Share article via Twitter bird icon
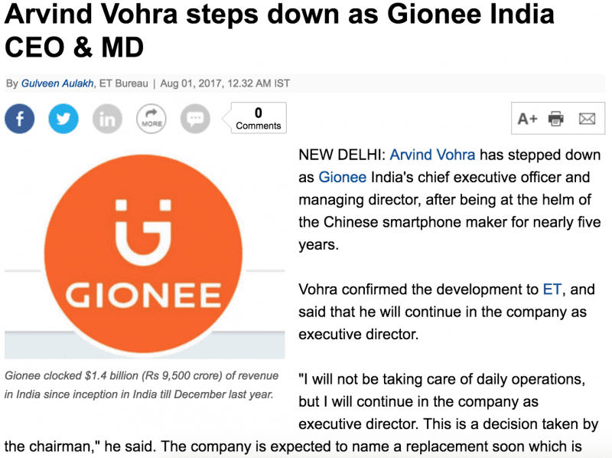 [x=63, y=119]
